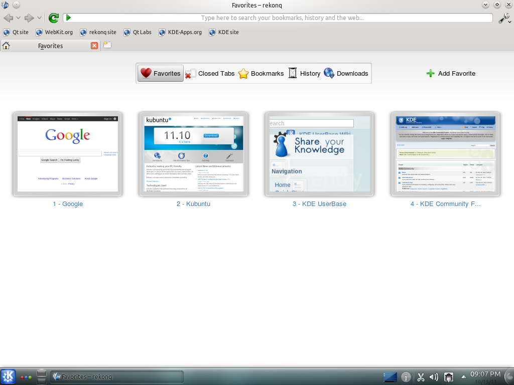Screen dimensions: 514x385
Task: Click the "2 - Kubuntu" link
Action: 193,204
